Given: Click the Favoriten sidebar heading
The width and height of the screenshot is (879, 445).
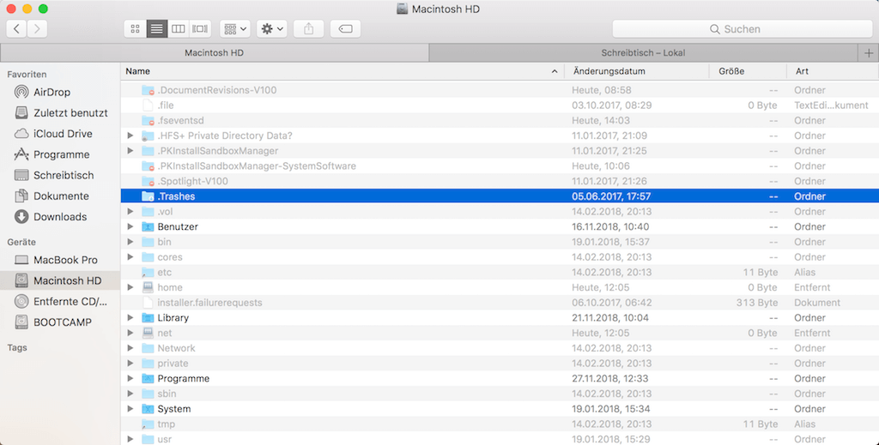Looking at the screenshot, I should 27,74.
